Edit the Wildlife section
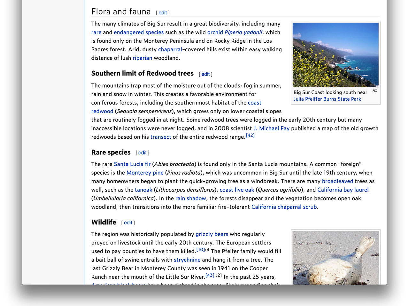Screen dimensions: 409x306 pyautogui.click(x=128, y=223)
